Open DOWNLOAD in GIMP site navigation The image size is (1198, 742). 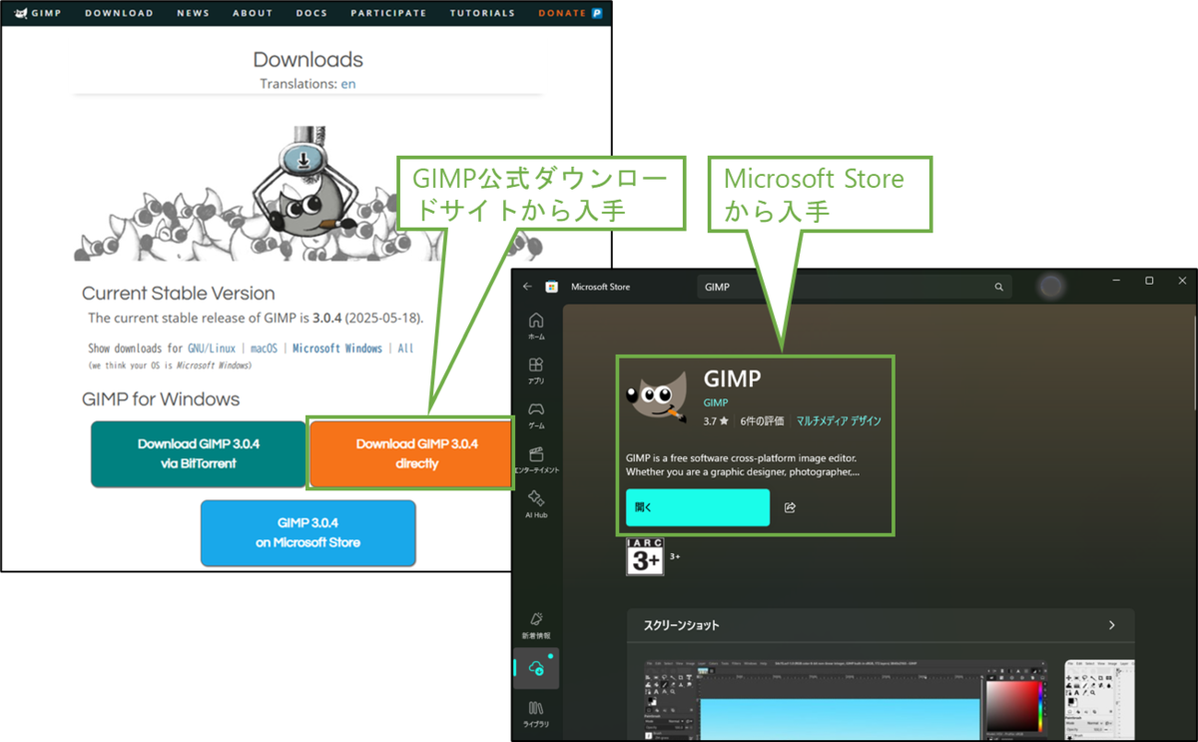119,13
